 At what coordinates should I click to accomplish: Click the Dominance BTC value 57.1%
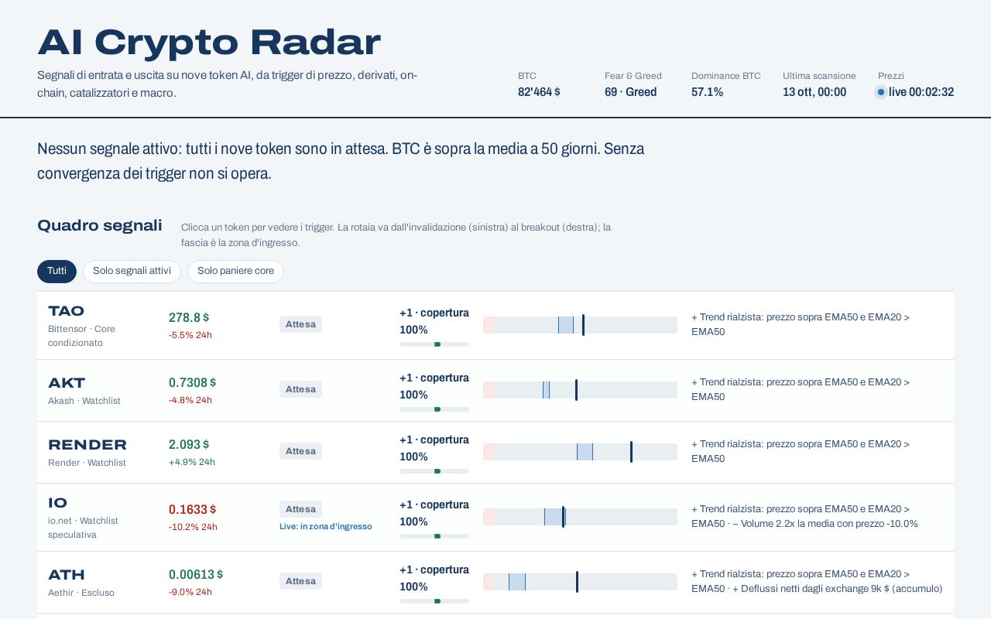coord(707,92)
